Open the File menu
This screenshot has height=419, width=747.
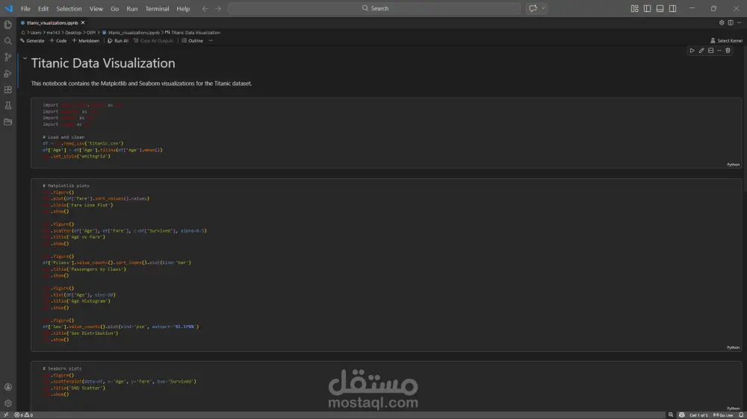[x=25, y=8]
